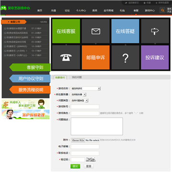Image resolution: width=172 pixels, height=172 pixels.
Task: Click the orange 客服公告 header tag
Action: pyautogui.click(x=14, y=22)
